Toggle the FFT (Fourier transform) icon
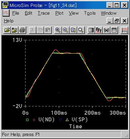Screen dimensions: 130x139 pyautogui.click(x=99, y=30)
